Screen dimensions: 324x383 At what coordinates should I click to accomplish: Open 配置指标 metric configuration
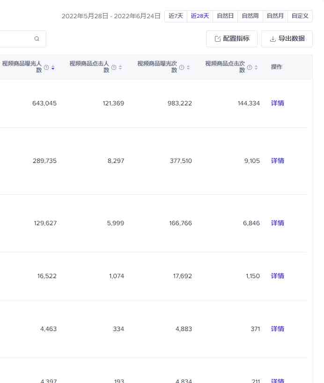232,38
